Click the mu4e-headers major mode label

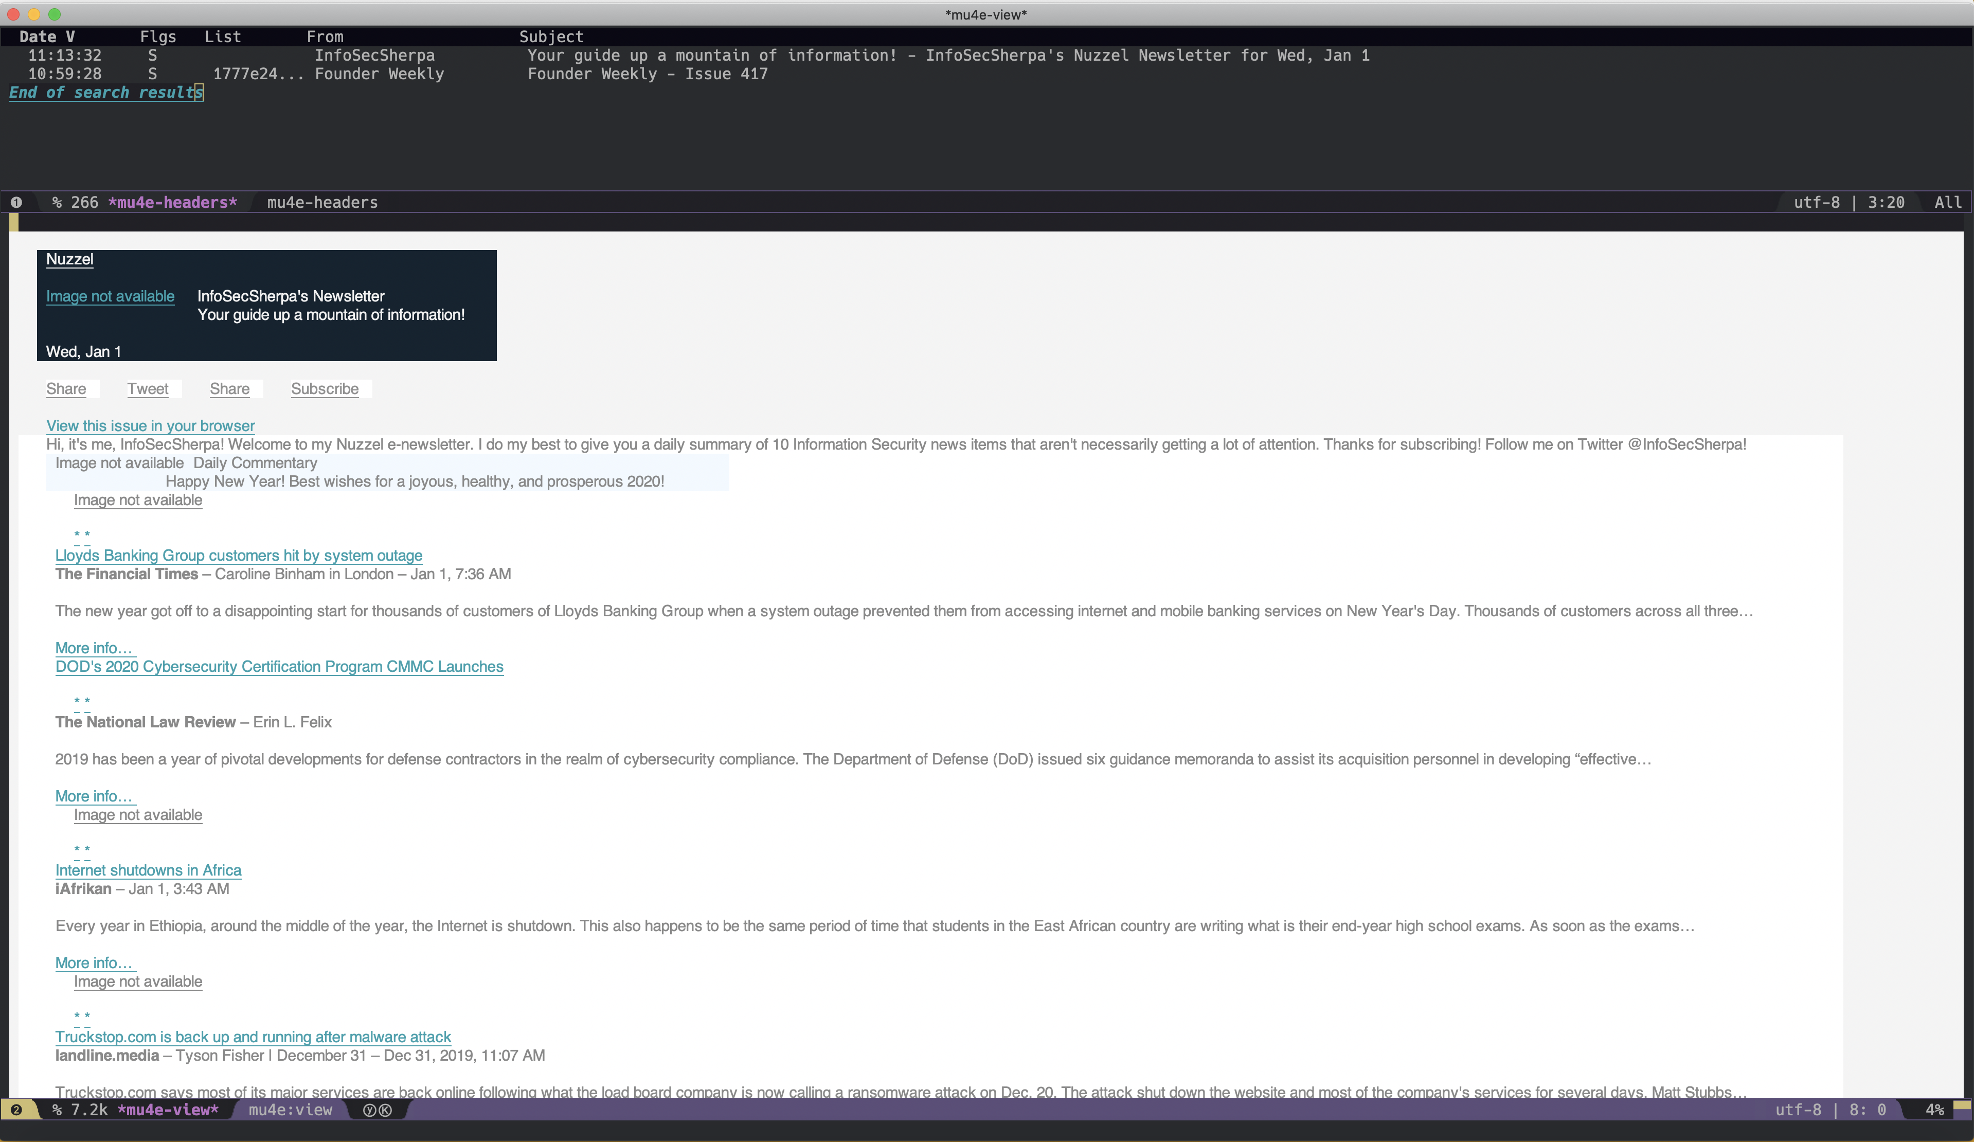pos(322,202)
